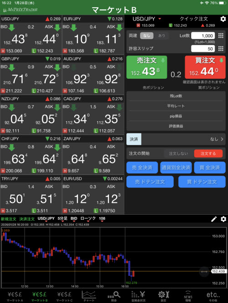The height and width of the screenshot is (303, 228).
Task: Tap NZD/JPY ASK down arrow
Action: click(57, 107)
